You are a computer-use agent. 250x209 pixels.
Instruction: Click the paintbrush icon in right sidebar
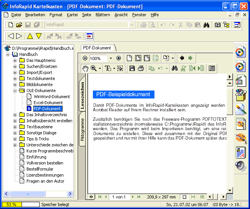pos(241,110)
